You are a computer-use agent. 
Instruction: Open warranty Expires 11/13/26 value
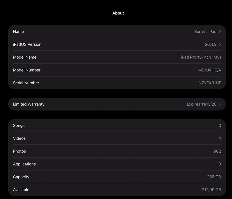pyautogui.click(x=201, y=104)
